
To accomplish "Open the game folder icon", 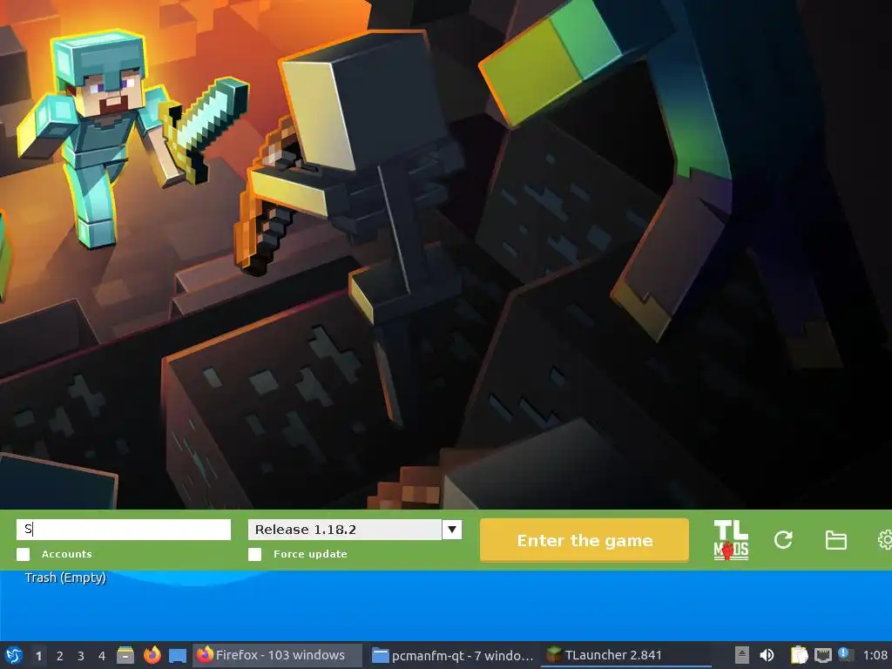I will click(835, 540).
